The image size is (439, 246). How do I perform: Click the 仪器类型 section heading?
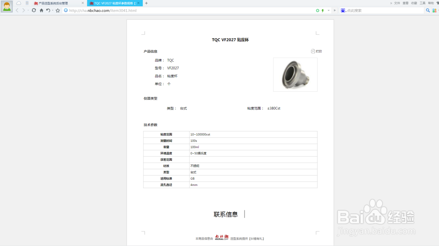pyautogui.click(x=150, y=98)
